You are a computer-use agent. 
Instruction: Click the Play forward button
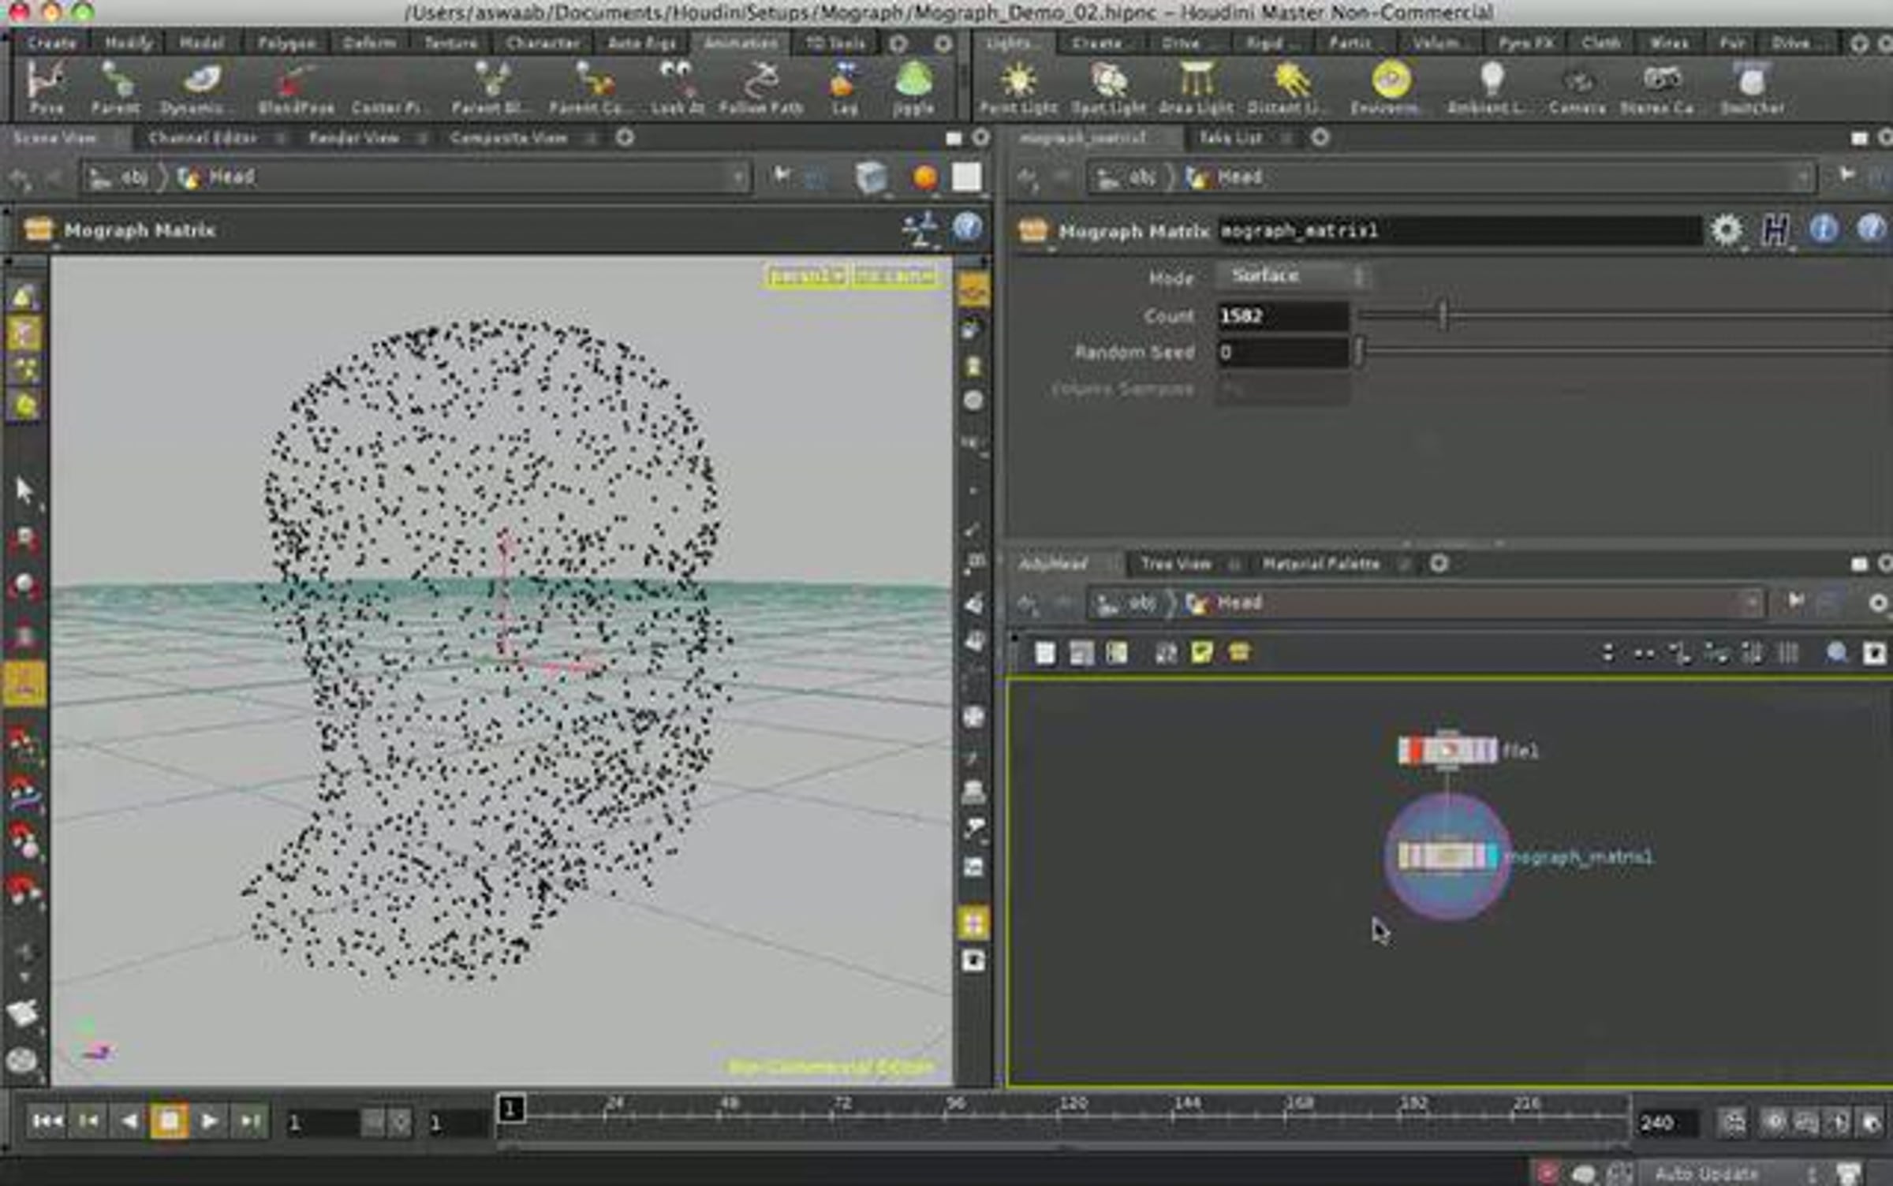[209, 1121]
